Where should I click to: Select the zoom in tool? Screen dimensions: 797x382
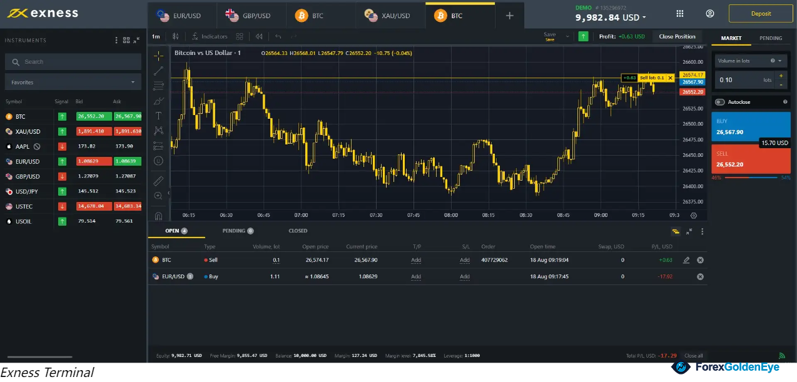pos(158,196)
